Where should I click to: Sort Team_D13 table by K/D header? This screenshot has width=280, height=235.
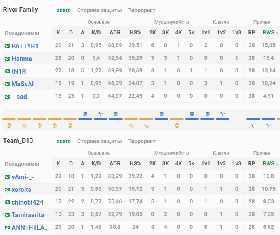pos(96,163)
